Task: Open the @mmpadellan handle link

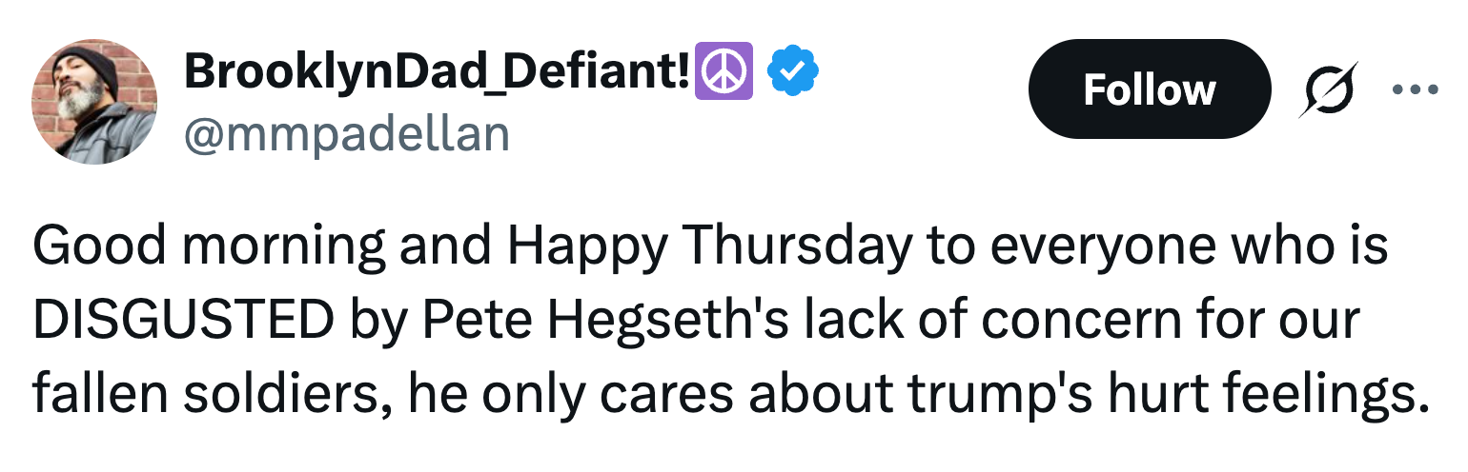Action: tap(346, 134)
